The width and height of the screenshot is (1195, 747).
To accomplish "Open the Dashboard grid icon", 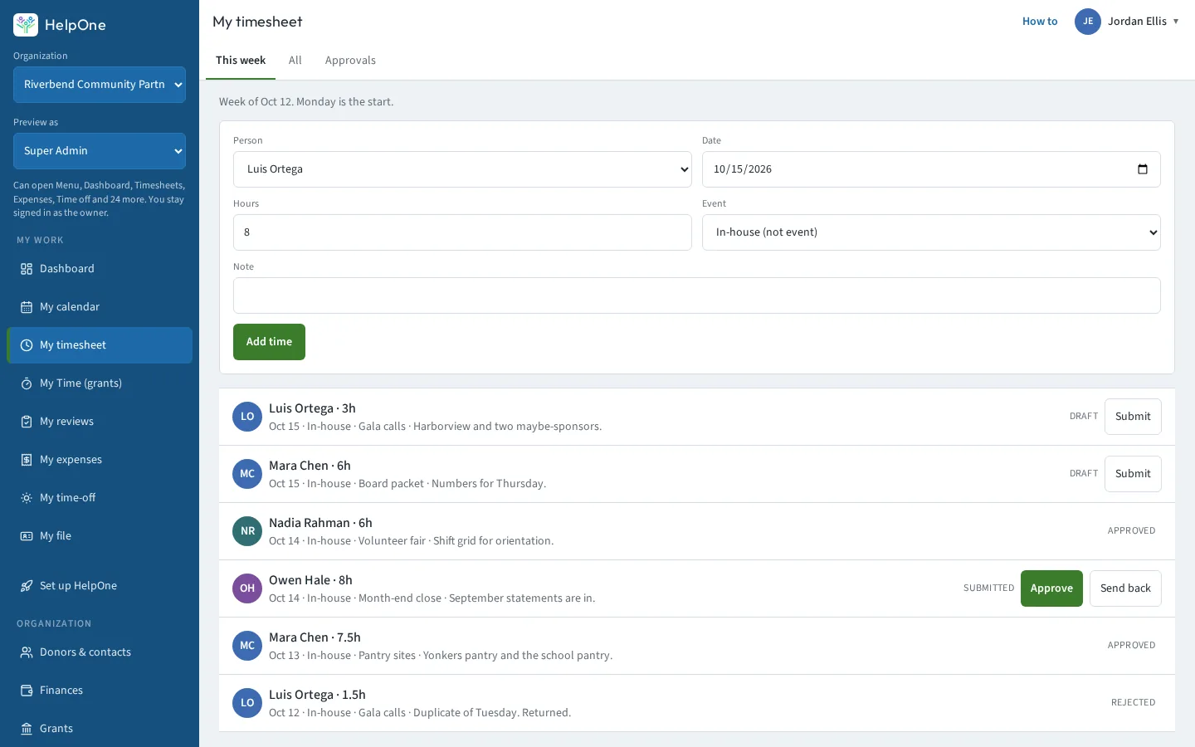I will [27, 269].
